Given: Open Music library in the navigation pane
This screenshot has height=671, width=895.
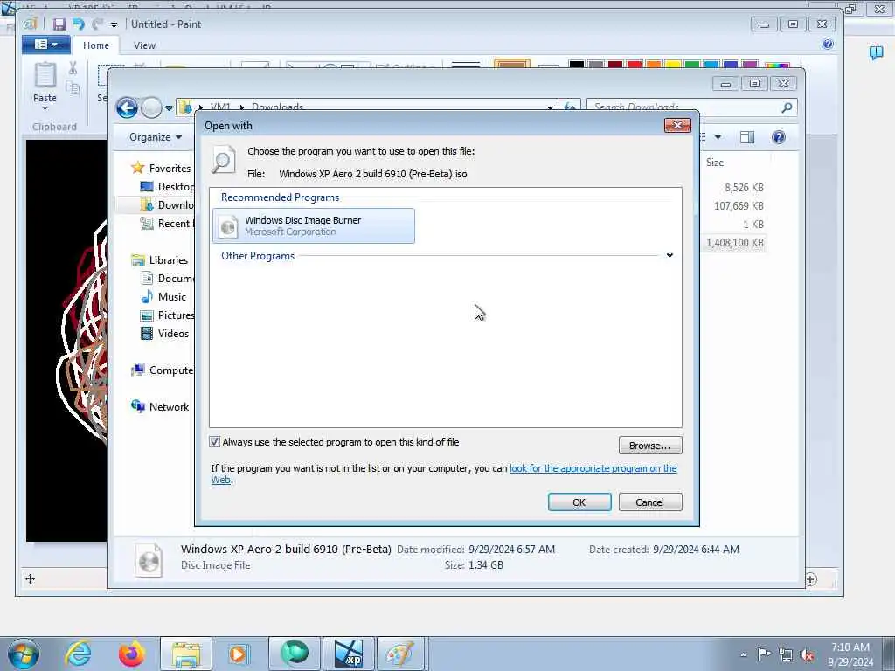Looking at the screenshot, I should [172, 297].
